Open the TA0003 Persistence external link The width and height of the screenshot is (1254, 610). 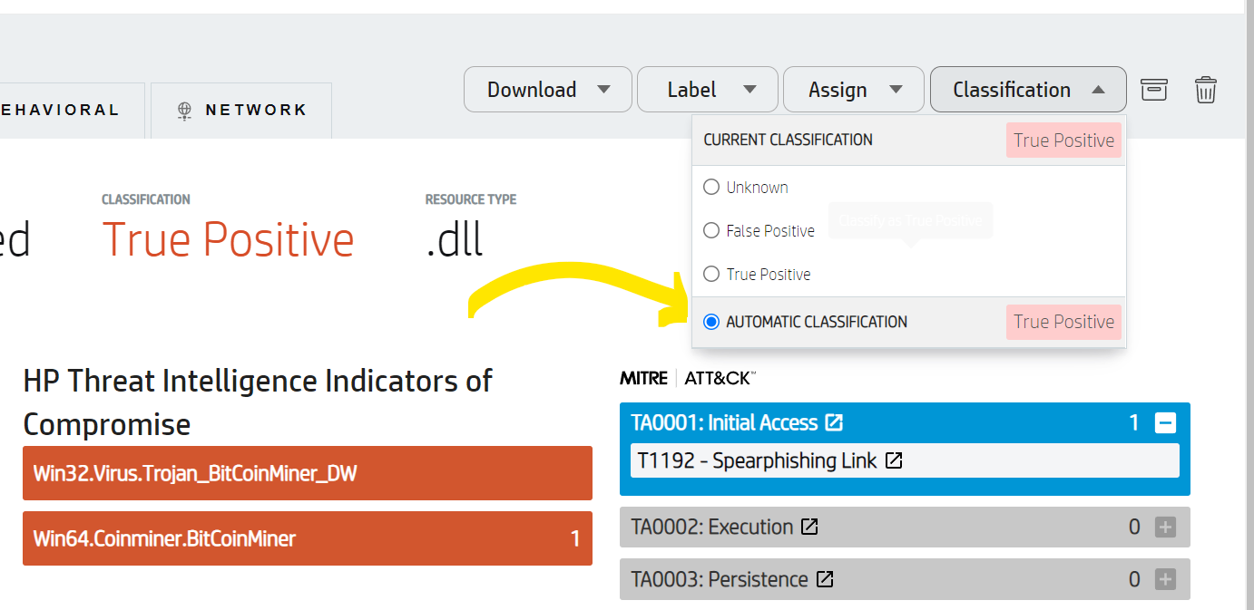(x=824, y=578)
